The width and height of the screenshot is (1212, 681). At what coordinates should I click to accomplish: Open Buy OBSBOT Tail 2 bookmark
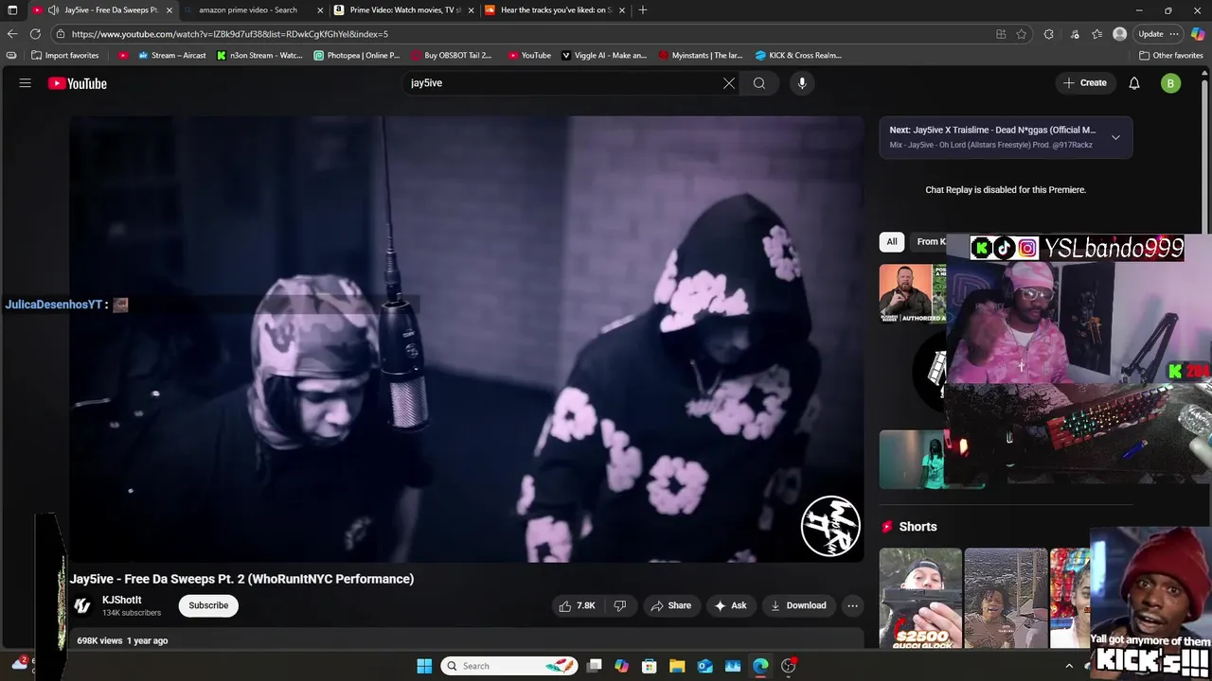point(452,56)
